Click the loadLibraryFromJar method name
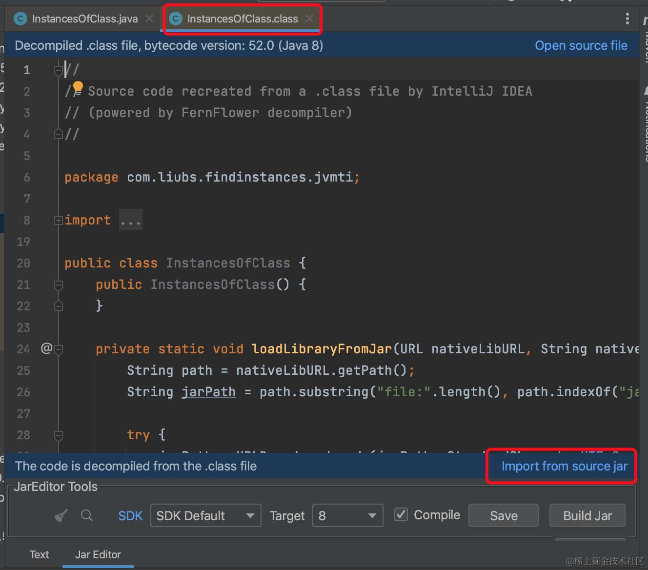The height and width of the screenshot is (570, 648). 322,349
